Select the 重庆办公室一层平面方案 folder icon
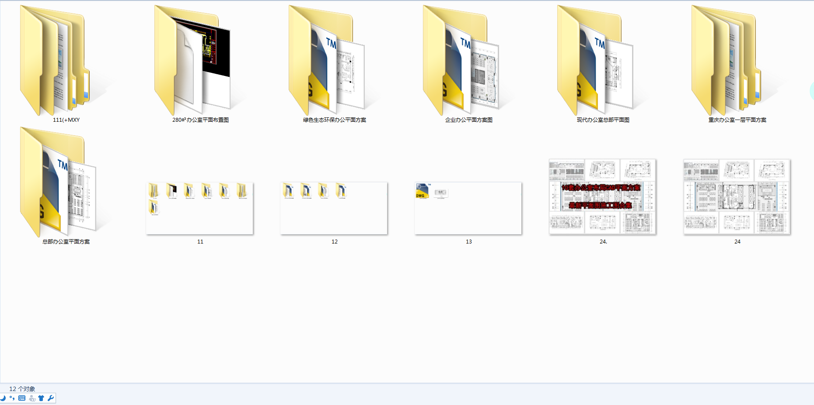The width and height of the screenshot is (814, 405). point(727,60)
